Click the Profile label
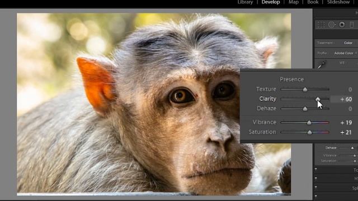The height and width of the screenshot is (201, 358). tap(322, 53)
